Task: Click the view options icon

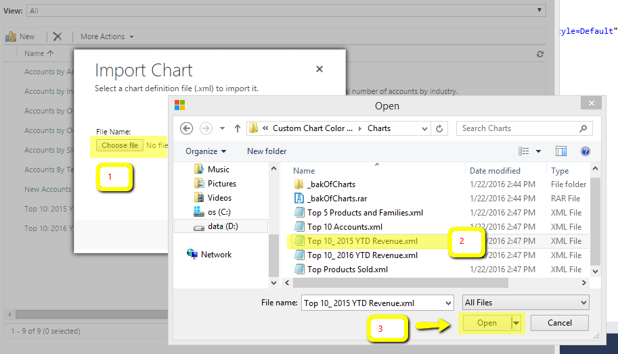Action: pos(524,151)
